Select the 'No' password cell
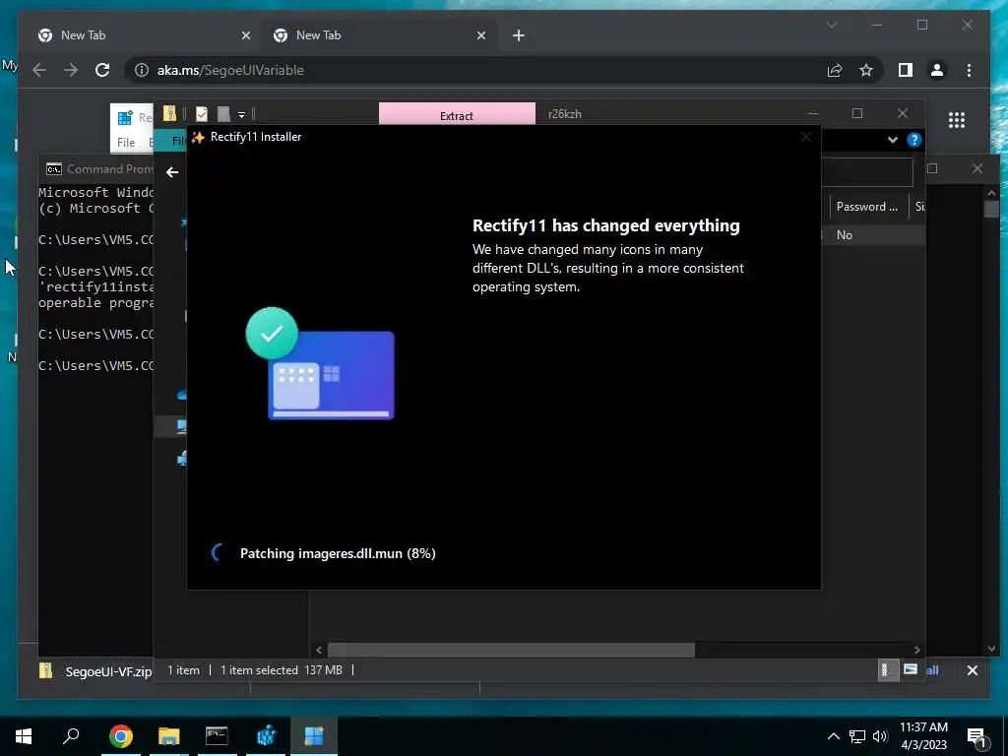Image resolution: width=1008 pixels, height=756 pixels. click(844, 235)
